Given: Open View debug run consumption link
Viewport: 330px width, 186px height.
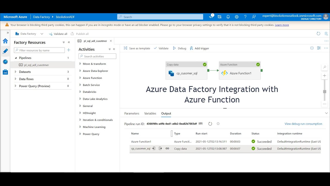Looking at the screenshot, I should click(303, 124).
